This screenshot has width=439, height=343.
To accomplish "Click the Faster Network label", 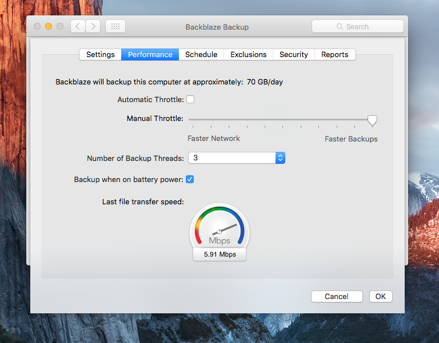I will click(x=214, y=138).
